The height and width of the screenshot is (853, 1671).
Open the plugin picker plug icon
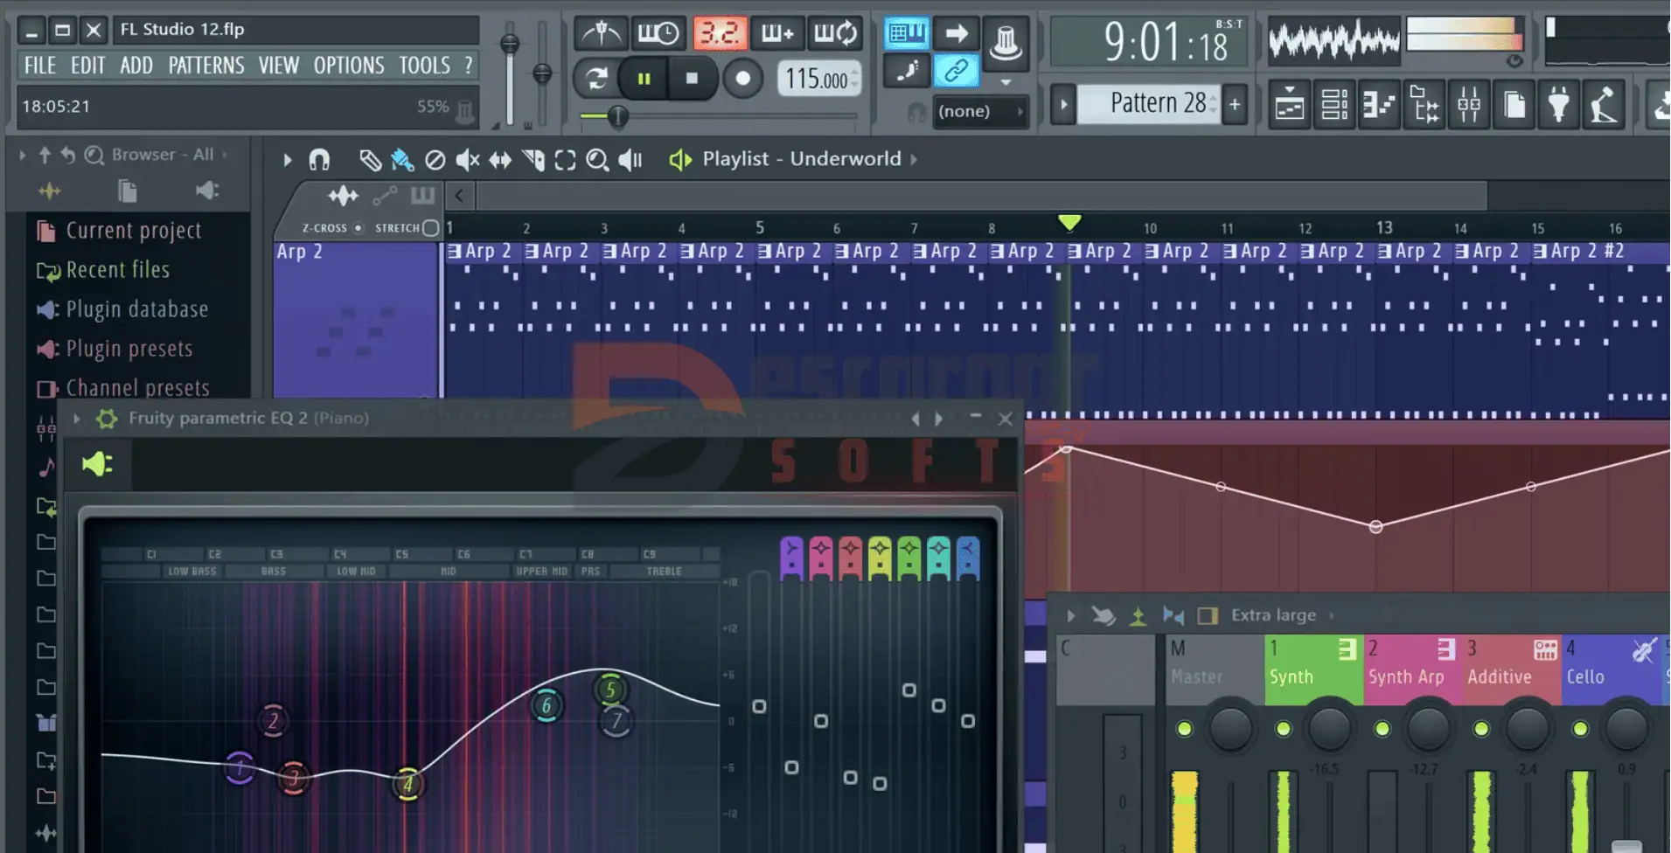pos(1559,105)
